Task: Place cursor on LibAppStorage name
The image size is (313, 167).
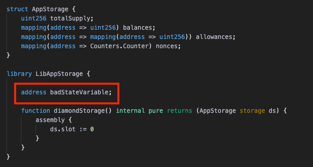Action: pyautogui.click(x=59, y=74)
